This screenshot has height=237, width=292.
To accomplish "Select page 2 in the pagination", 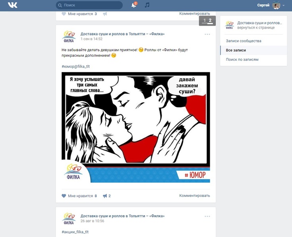I will [210, 20].
